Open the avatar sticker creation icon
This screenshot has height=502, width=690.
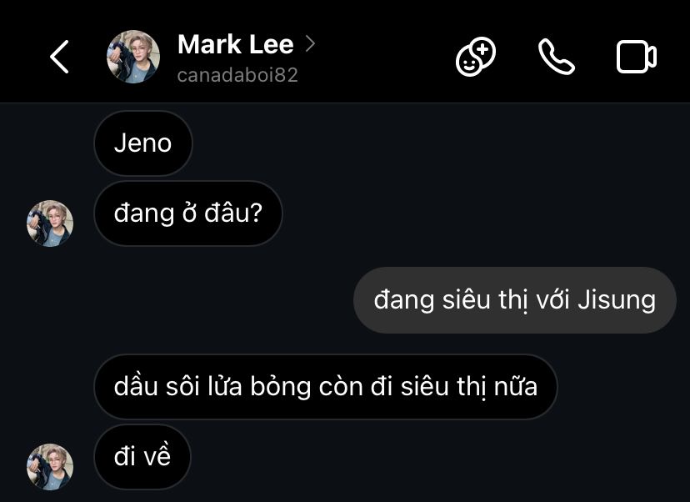476,57
